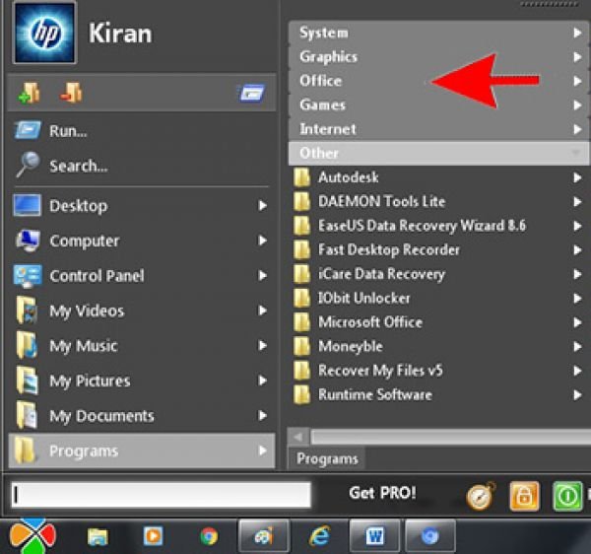The width and height of the screenshot is (591, 554).
Task: Open the Graphics category
Action: (x=438, y=57)
